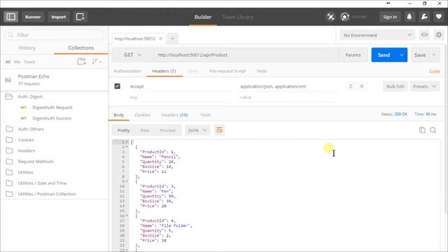Click the Save button
This screenshot has width=448, height=252.
[x=420, y=55]
